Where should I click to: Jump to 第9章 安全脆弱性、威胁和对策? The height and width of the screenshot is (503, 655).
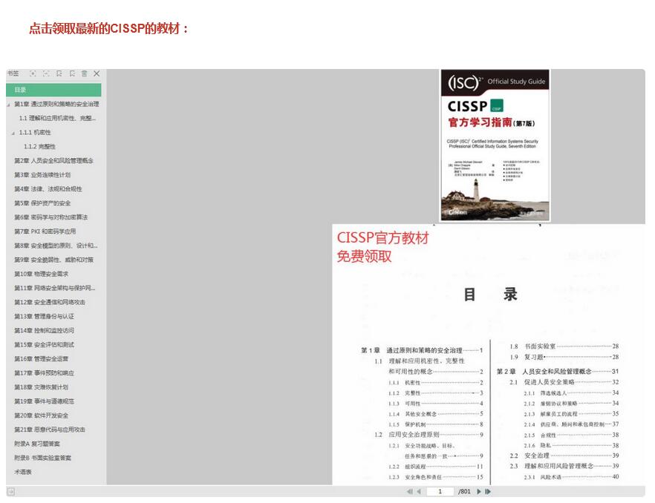[54, 260]
